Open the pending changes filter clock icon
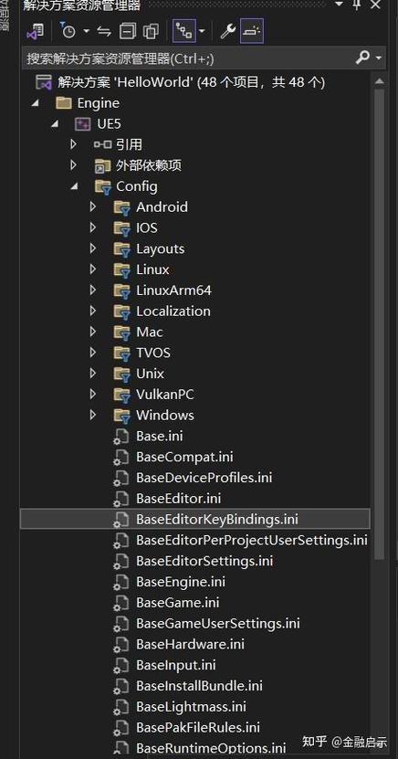 (68, 31)
